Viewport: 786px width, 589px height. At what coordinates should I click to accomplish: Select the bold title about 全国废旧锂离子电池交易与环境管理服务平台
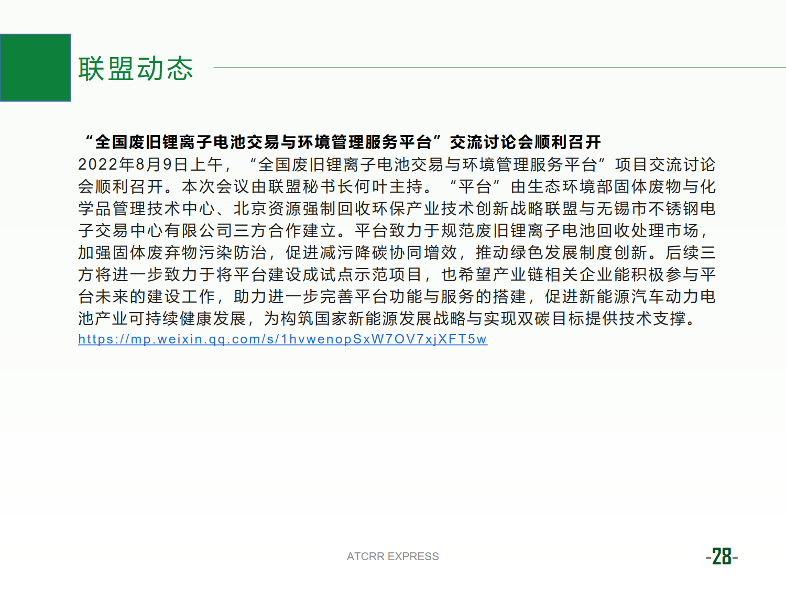[x=343, y=142]
